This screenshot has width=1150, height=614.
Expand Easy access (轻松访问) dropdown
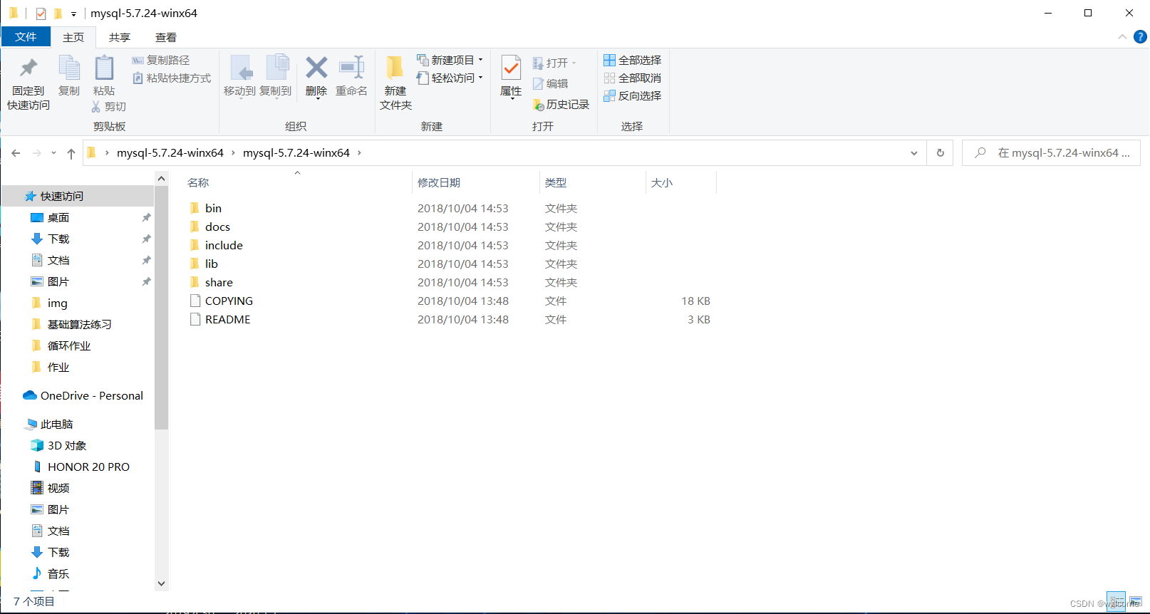click(481, 78)
